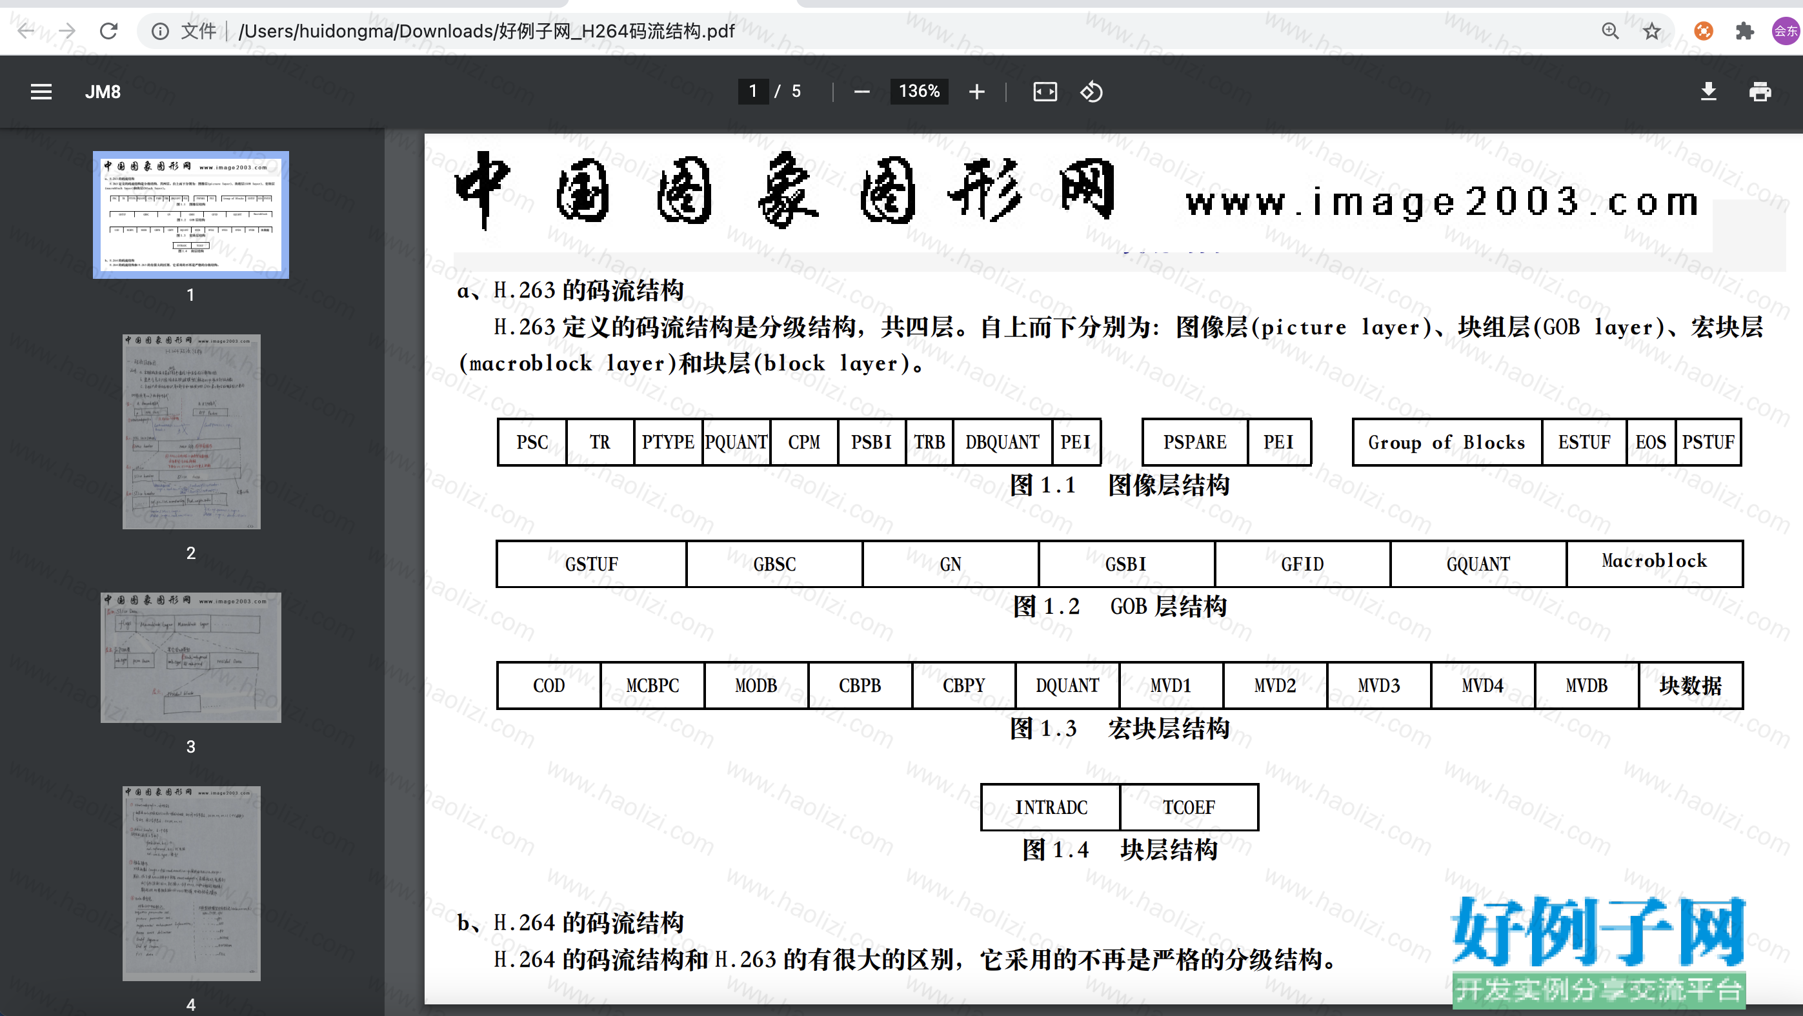Click the 图 1.4 块层结构 caption
This screenshot has width=1803, height=1016.
[x=1120, y=850]
